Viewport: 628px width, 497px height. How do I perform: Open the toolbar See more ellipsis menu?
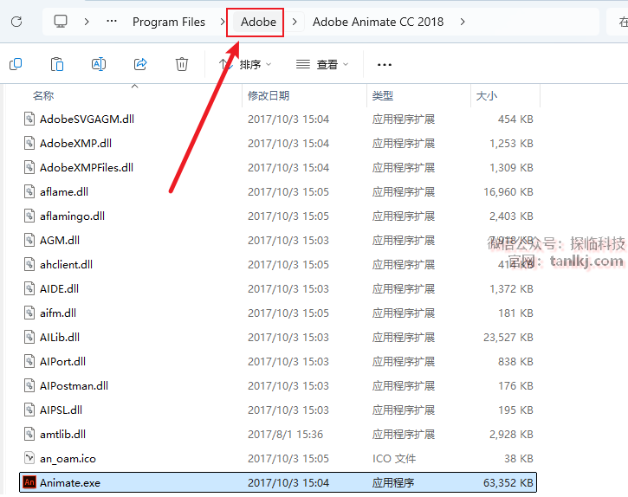(x=384, y=64)
